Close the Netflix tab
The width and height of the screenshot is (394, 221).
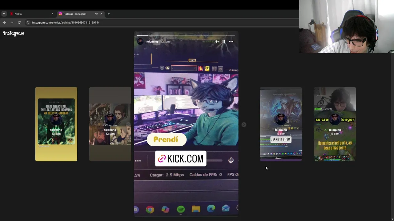tap(52, 14)
